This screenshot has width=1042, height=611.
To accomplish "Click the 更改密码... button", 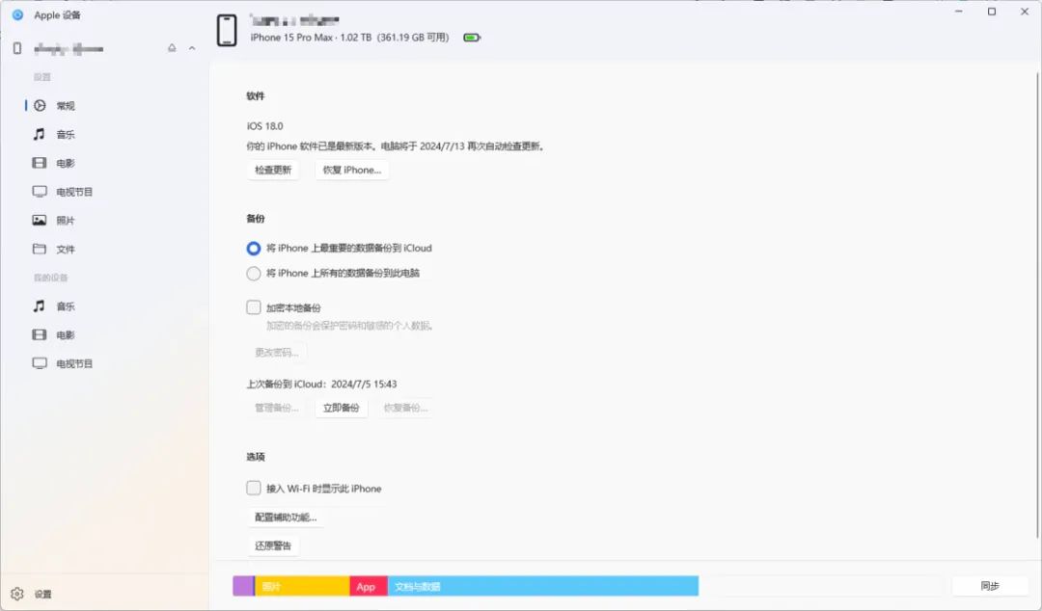I will [x=277, y=352].
